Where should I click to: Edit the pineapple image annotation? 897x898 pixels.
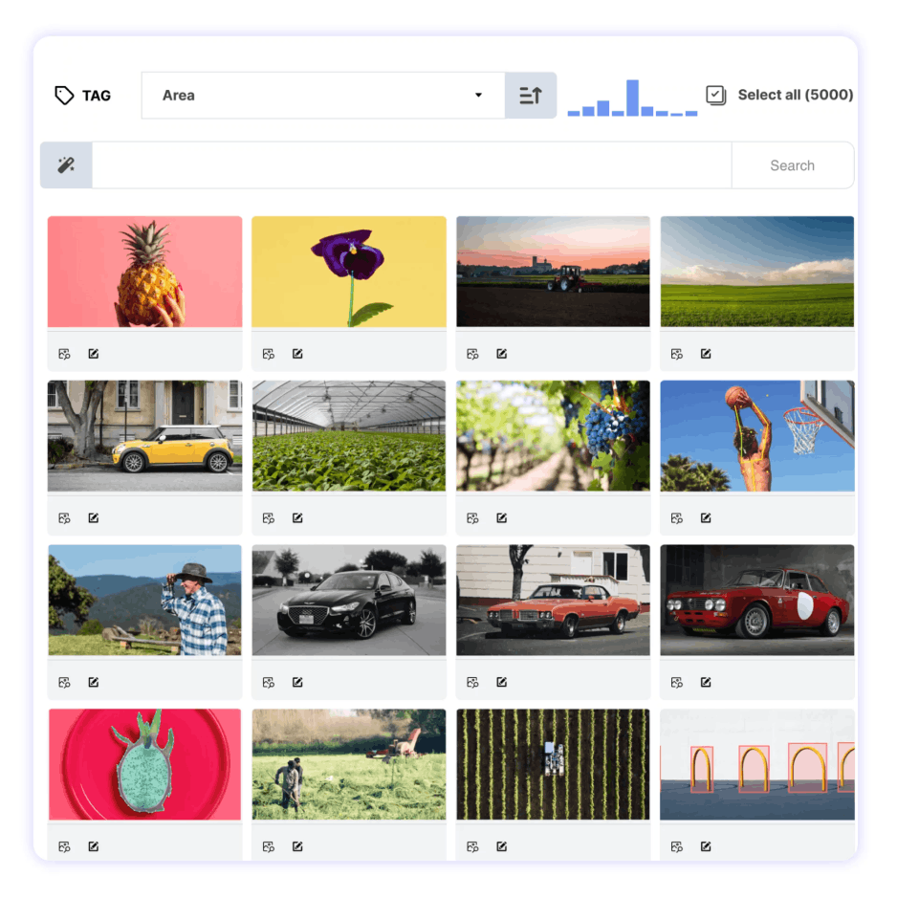click(94, 354)
